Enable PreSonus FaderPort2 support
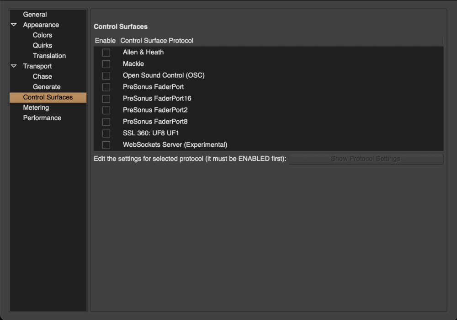Screen dimensions: 457x320 coord(106,110)
